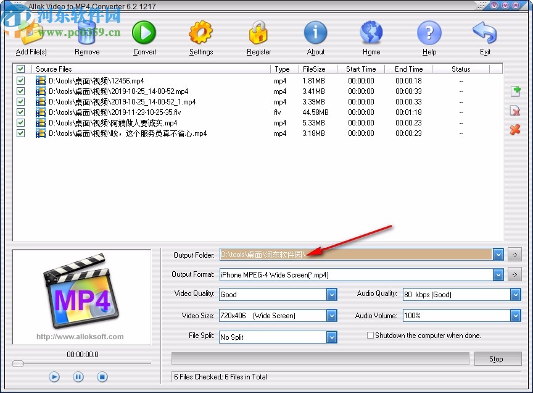The width and height of the screenshot is (533, 393).
Task: Click the green add-file icon beside the list
Action: pos(515,91)
